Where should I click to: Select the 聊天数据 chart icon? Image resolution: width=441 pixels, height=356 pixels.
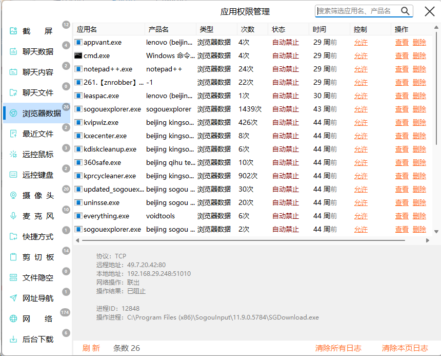13,51
